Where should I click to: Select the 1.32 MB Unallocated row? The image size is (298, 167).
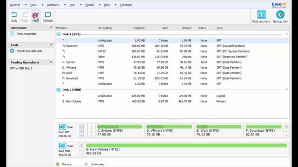coord(172,83)
